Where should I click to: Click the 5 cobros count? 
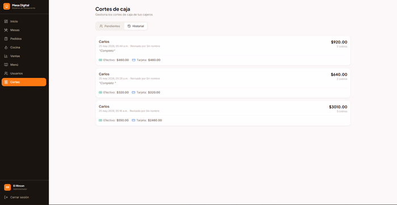[342, 111]
